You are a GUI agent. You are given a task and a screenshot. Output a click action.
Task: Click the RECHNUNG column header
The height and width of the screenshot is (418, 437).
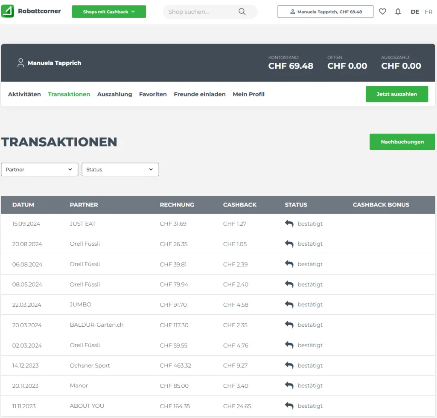pyautogui.click(x=177, y=205)
